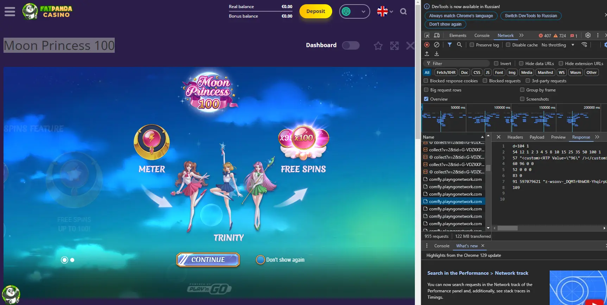Check Preserve log checkbox
This screenshot has height=305, width=607.
click(x=472, y=45)
